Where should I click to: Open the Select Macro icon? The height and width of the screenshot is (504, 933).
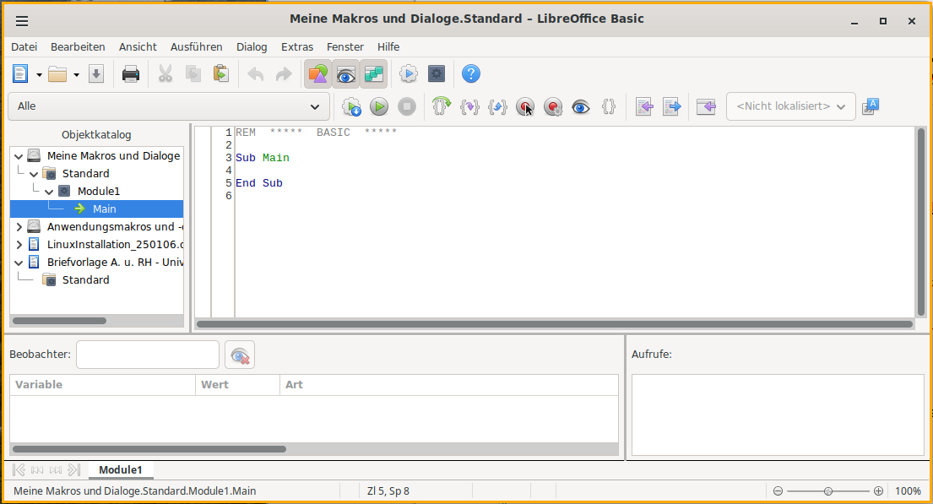pos(408,73)
